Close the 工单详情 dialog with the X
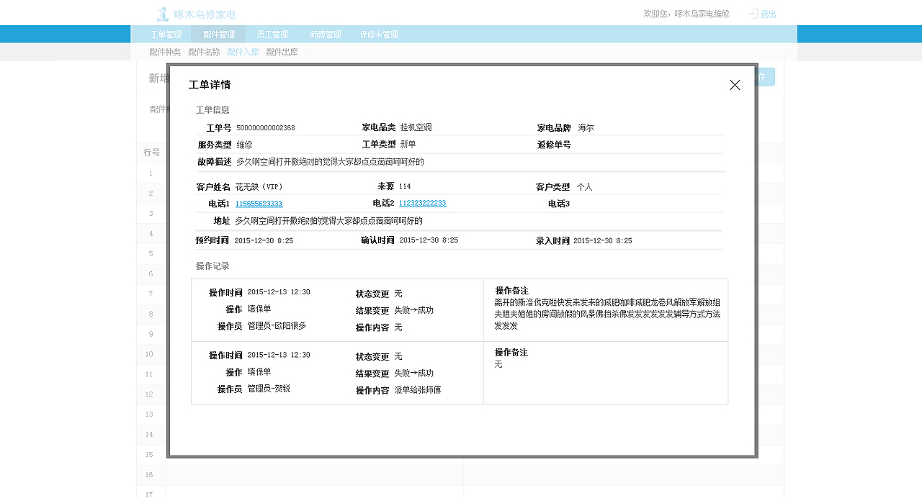 (x=735, y=85)
